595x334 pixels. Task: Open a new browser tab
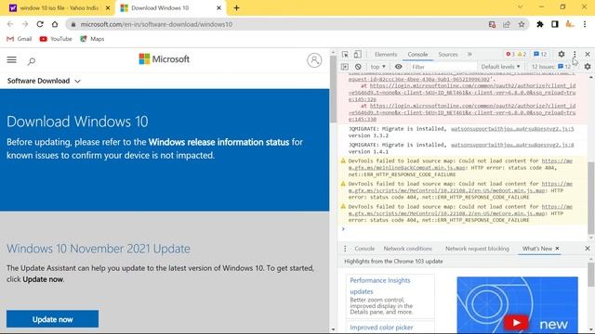[236, 7]
